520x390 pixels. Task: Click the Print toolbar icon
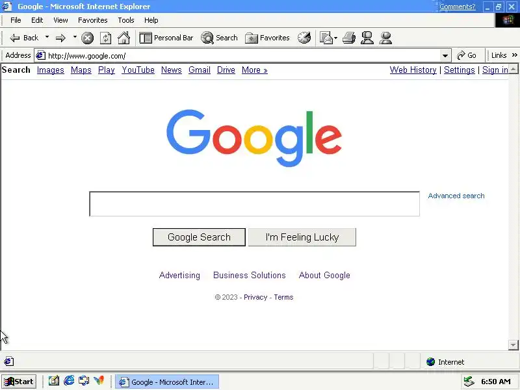point(349,38)
